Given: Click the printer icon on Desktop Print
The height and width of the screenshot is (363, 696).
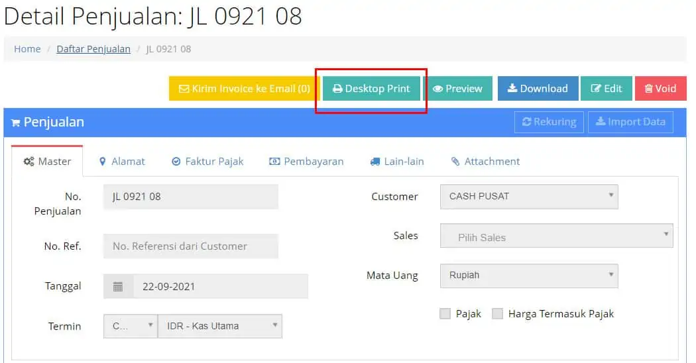Looking at the screenshot, I should coord(337,89).
